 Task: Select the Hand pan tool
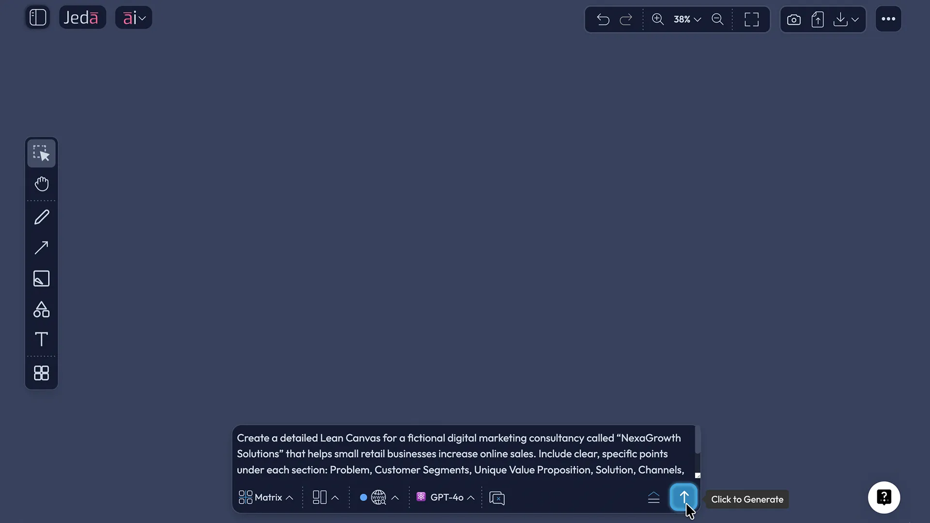click(x=42, y=184)
